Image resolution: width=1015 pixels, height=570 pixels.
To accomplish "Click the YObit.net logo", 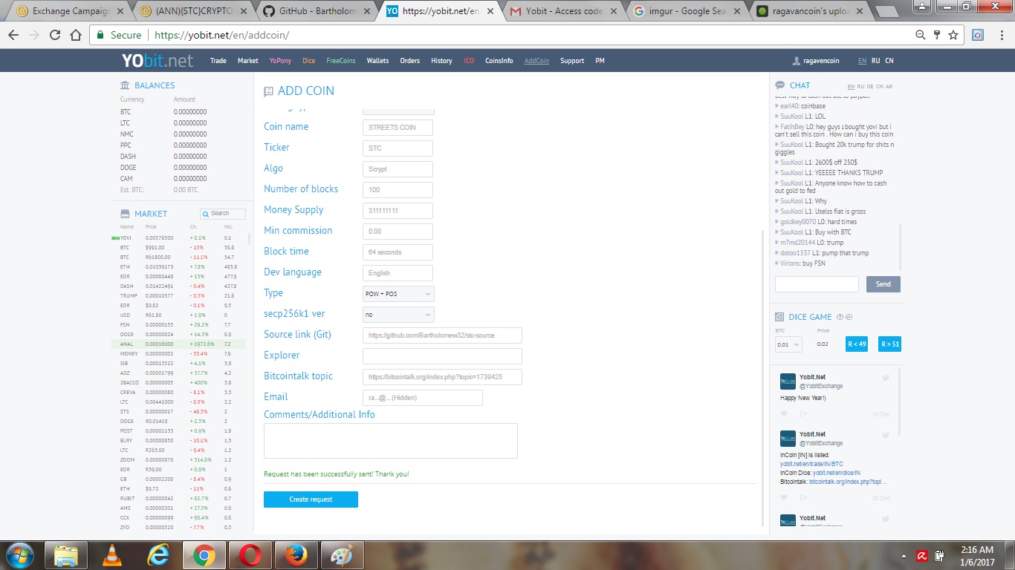I will [x=158, y=61].
